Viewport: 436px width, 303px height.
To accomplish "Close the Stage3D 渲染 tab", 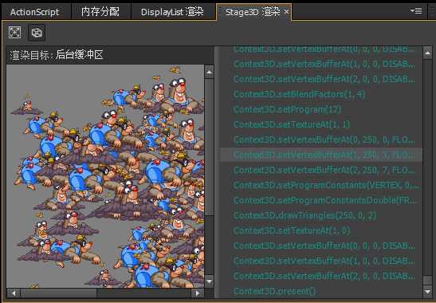I will (286, 12).
